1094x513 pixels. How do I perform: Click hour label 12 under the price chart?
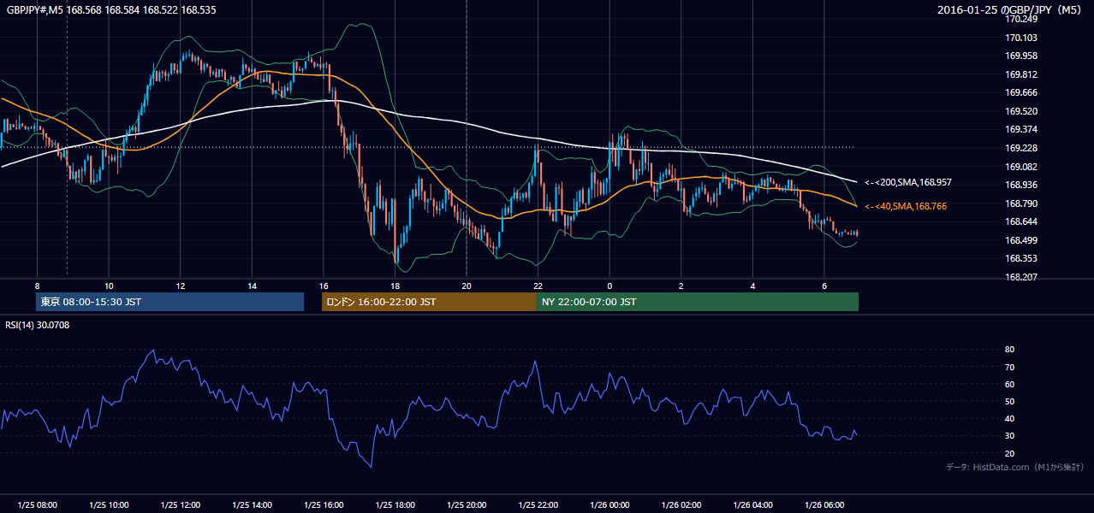tap(180, 286)
